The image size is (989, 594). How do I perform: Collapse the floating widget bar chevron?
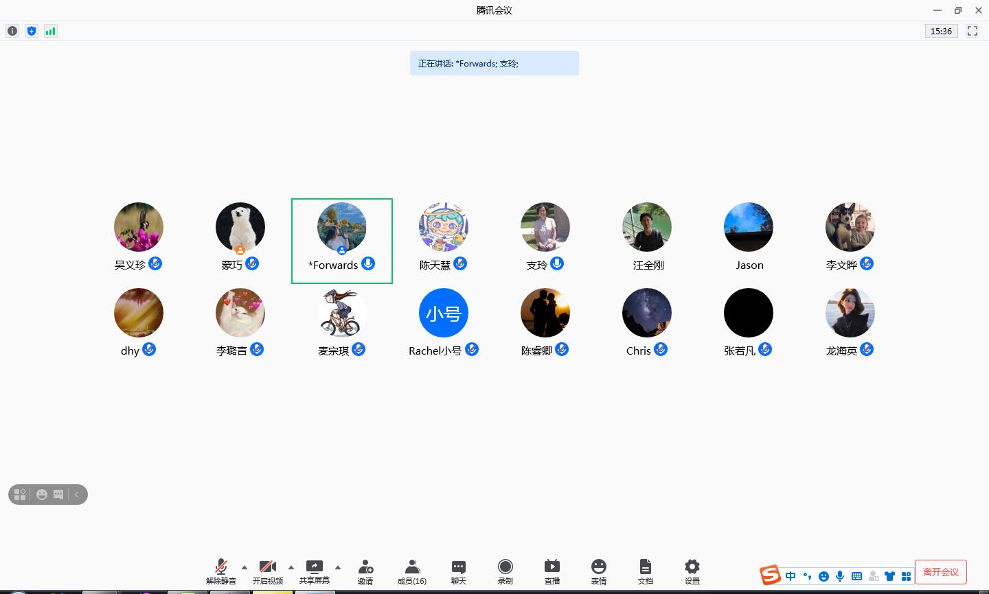tap(77, 495)
